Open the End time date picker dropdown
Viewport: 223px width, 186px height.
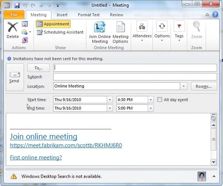110,108
